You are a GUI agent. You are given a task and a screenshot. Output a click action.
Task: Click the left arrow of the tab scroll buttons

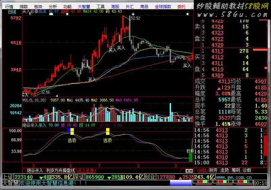click(x=187, y=171)
